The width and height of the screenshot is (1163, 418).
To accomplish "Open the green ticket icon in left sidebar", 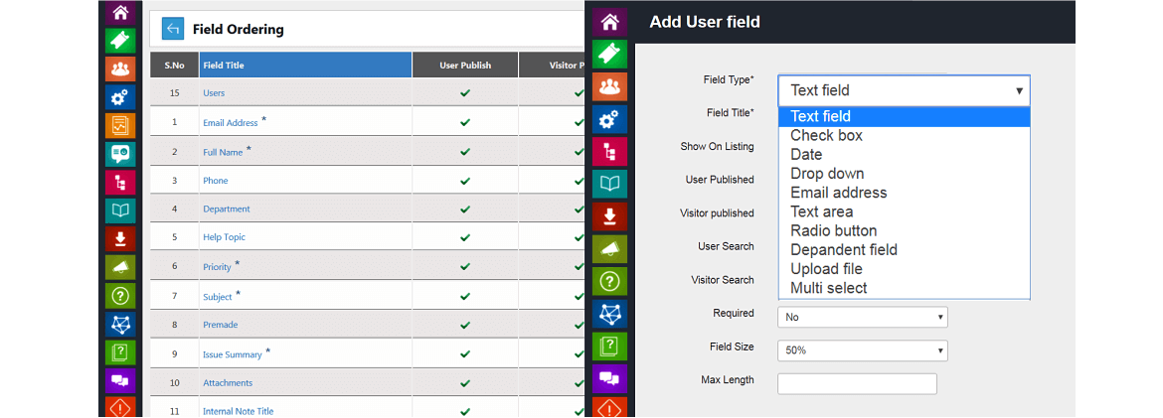I will [x=120, y=40].
